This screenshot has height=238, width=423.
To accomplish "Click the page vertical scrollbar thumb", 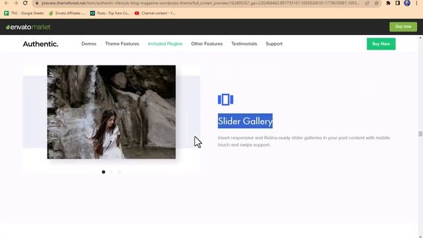I will 420,134.
